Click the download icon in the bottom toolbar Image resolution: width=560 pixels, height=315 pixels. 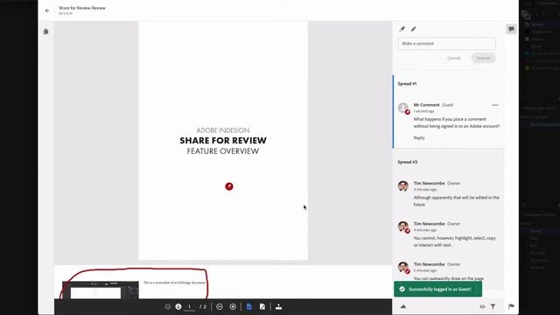point(278,307)
